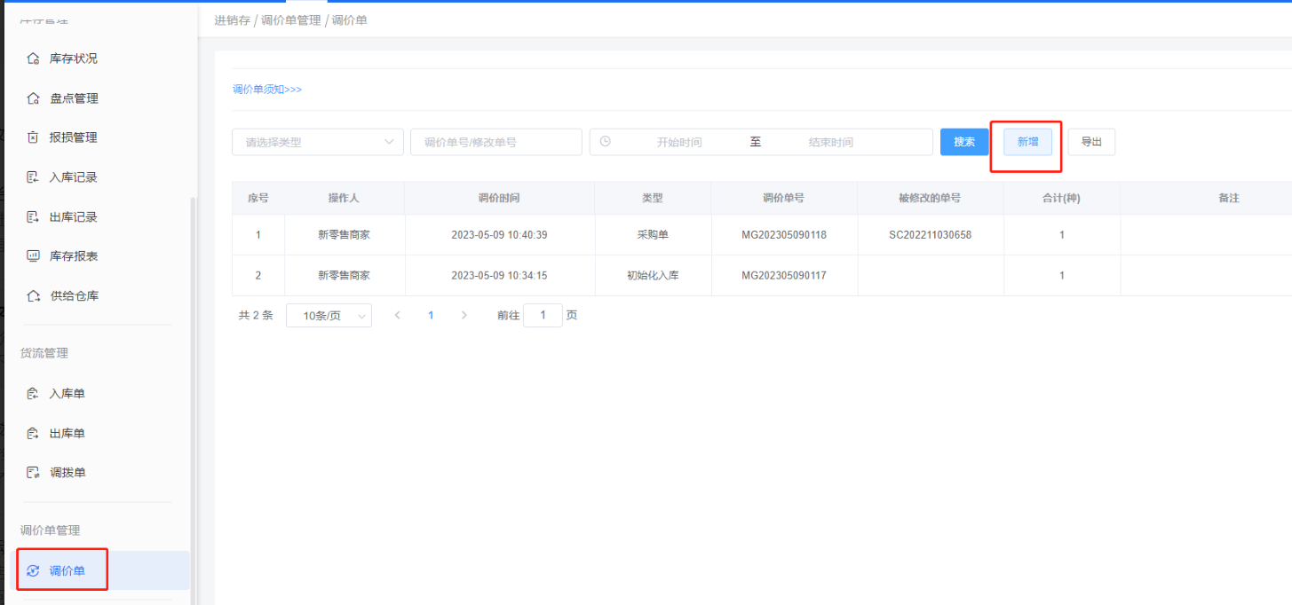
Task: Go to next page with the right arrow
Action: coord(464,315)
